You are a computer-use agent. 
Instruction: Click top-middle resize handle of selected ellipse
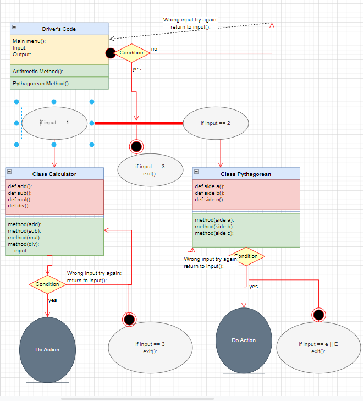54,102
